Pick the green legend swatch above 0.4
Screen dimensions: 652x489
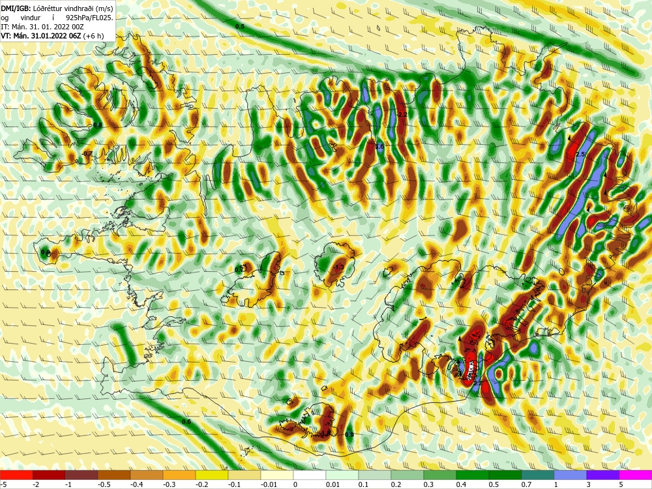pyautogui.click(x=473, y=475)
